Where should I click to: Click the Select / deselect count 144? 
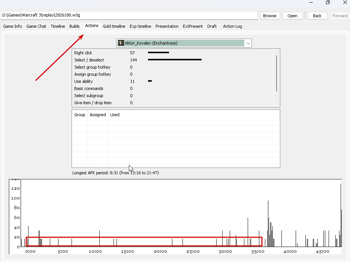133,60
